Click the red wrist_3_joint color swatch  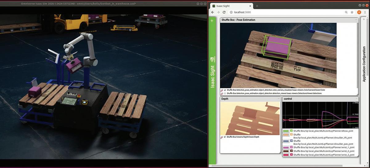[286, 155]
